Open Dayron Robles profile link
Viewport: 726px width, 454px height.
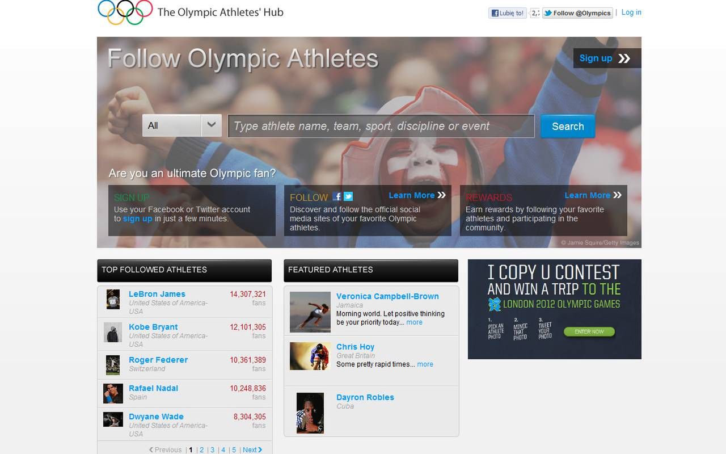pyautogui.click(x=365, y=397)
